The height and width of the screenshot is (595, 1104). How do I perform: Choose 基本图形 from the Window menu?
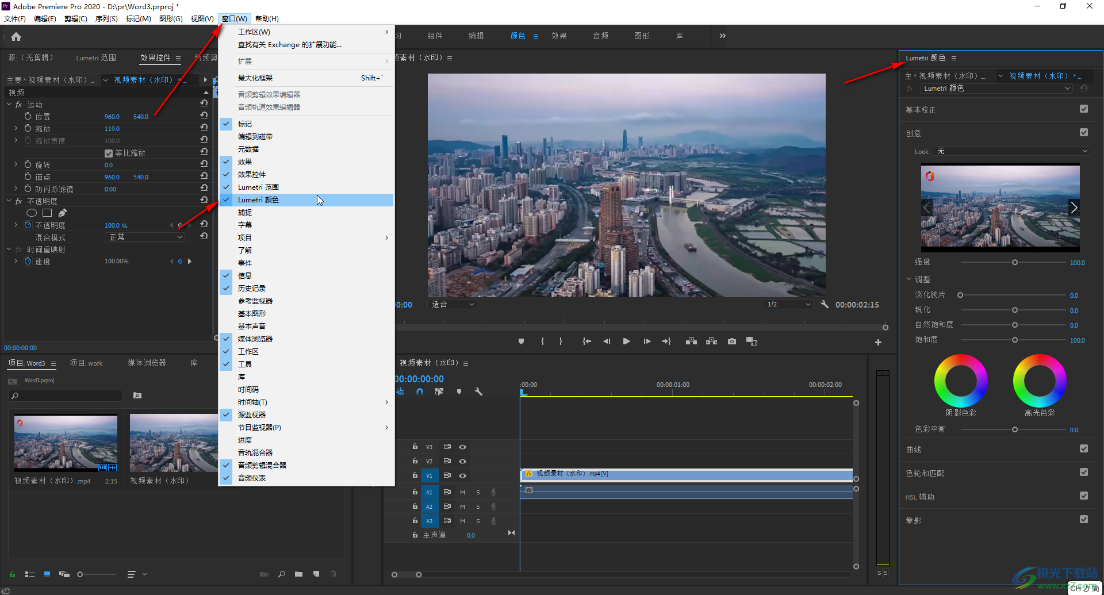pyautogui.click(x=306, y=313)
